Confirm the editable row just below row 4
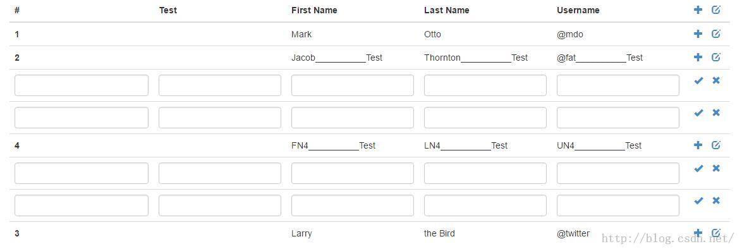 [x=698, y=169]
